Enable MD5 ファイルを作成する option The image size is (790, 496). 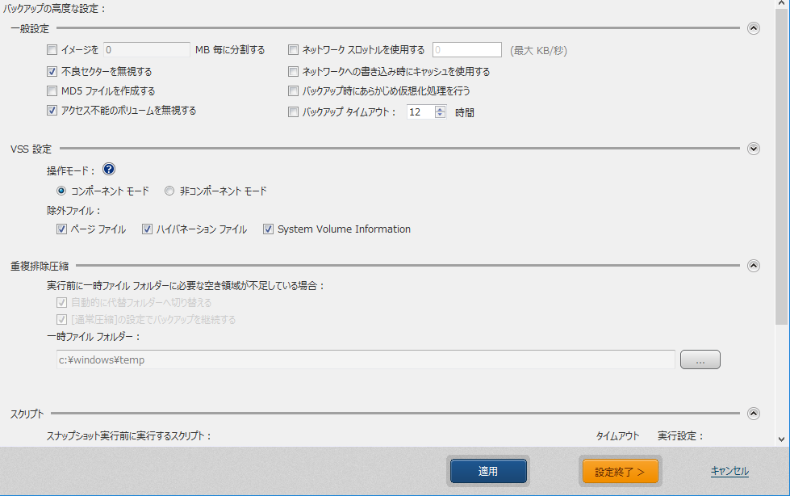[52, 91]
